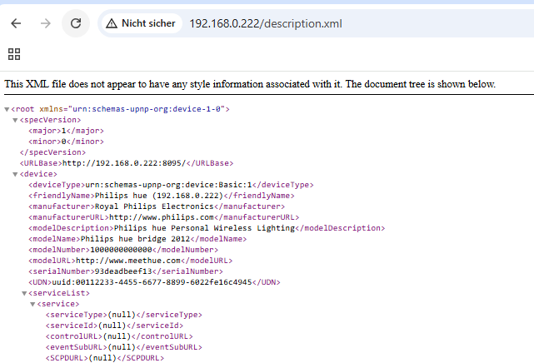Go forward to next page
534x363 pixels.
tap(45, 23)
